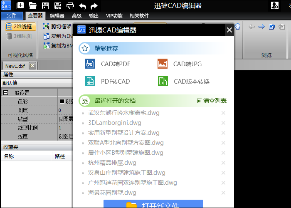The height and width of the screenshot is (208, 291).
Task: Open recent file 武汉东湖行吟水榭豪宅.dwg
Action: (x=123, y=113)
